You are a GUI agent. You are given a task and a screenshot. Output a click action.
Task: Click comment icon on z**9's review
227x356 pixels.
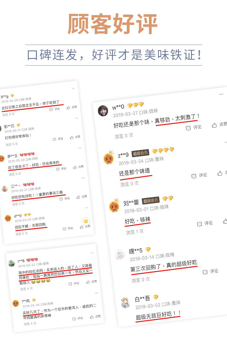pyautogui.click(x=194, y=176)
